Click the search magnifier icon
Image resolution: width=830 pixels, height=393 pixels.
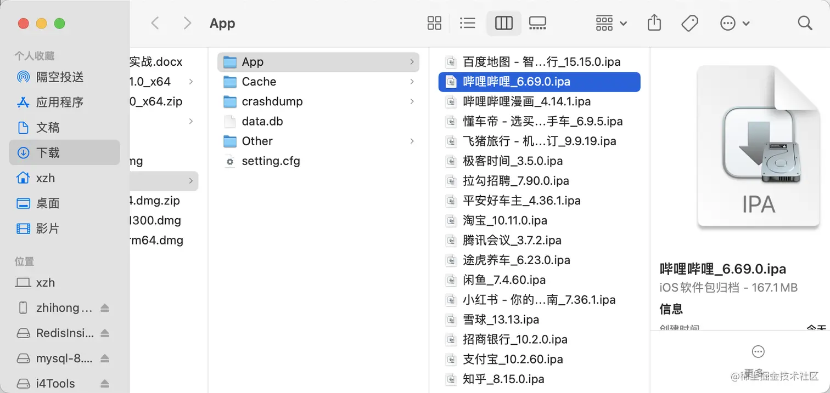coord(805,23)
